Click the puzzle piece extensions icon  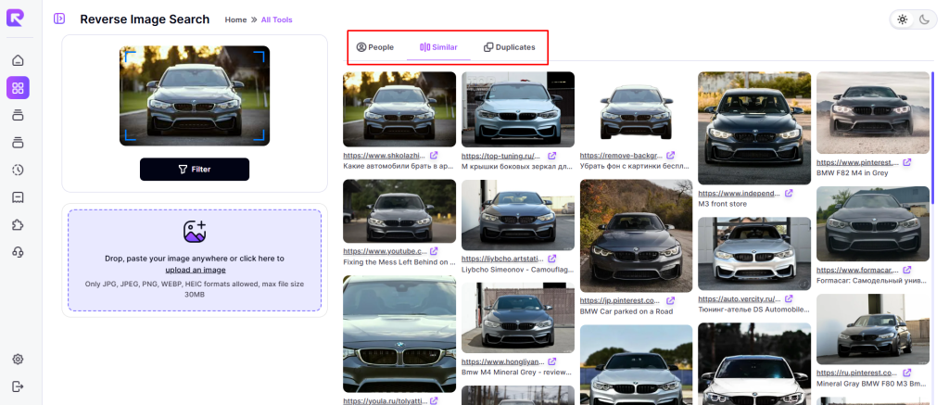click(x=18, y=224)
